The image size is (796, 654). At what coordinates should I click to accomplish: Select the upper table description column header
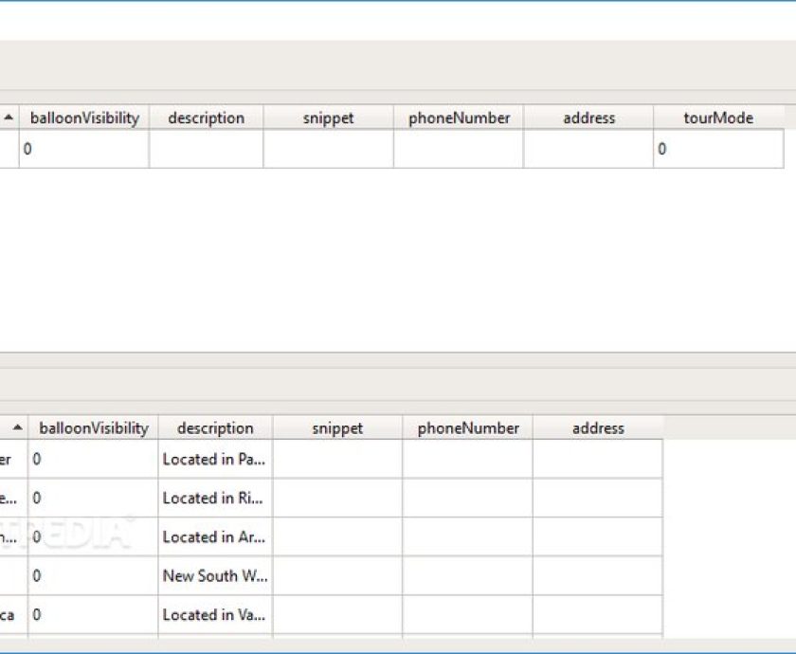(x=207, y=118)
